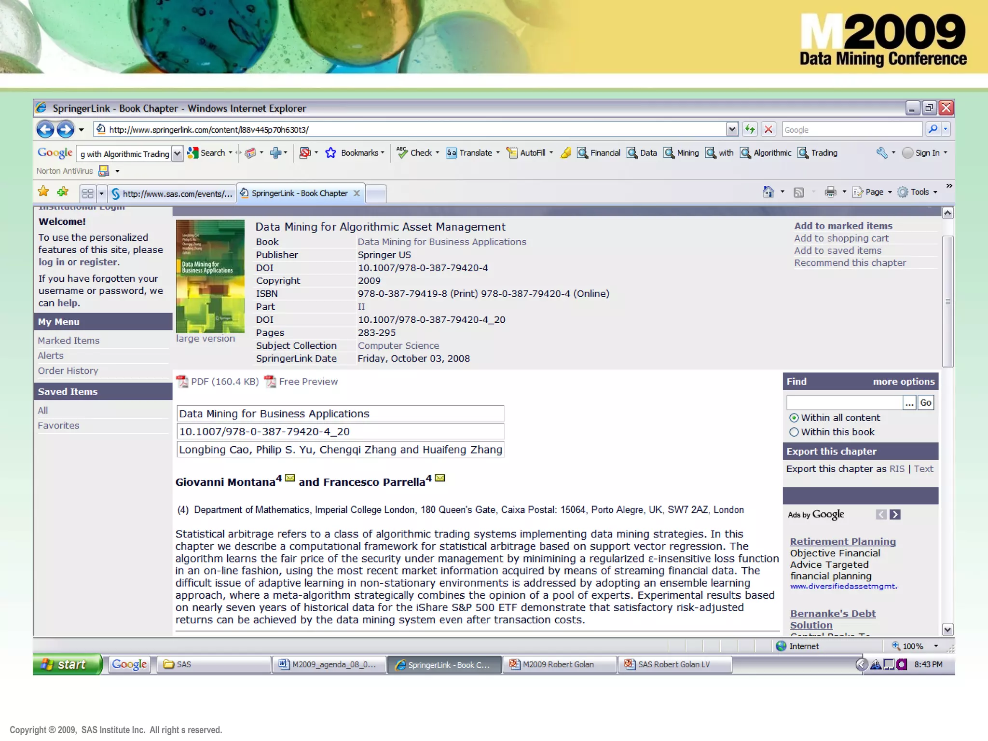Select Within all content radio button
This screenshot has width=988, height=741.
point(794,418)
